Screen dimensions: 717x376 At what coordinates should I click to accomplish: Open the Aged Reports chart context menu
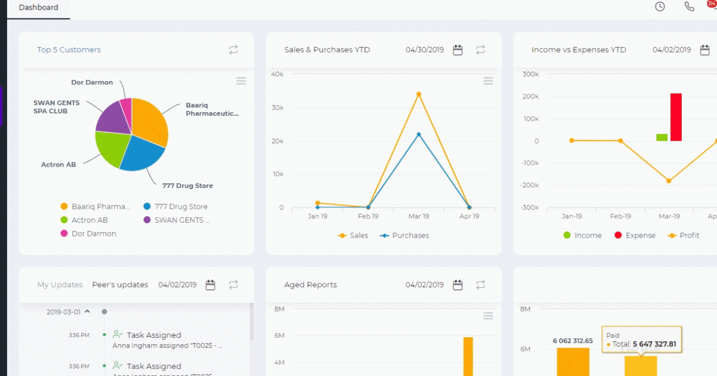[x=488, y=316]
